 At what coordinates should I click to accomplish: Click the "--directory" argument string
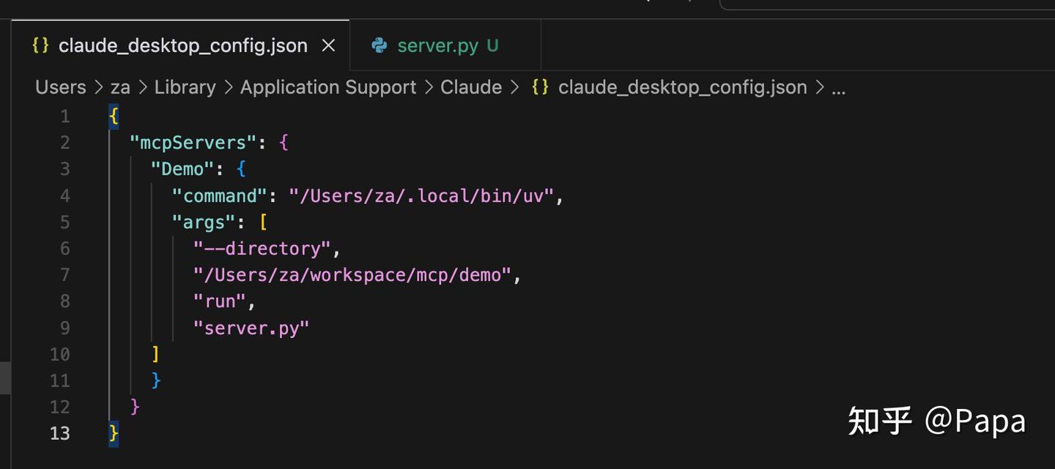coord(262,248)
